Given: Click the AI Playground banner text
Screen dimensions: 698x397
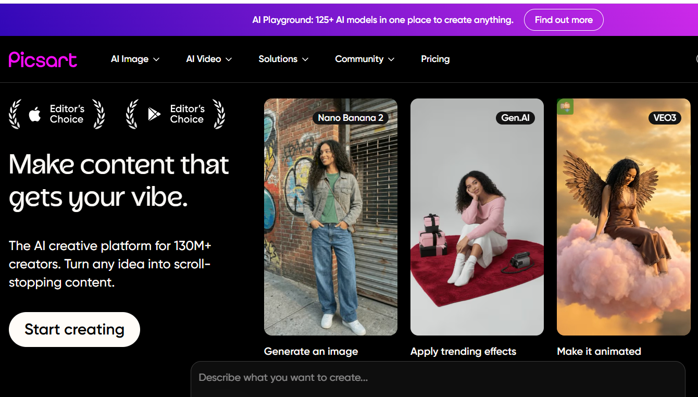Looking at the screenshot, I should [x=382, y=20].
